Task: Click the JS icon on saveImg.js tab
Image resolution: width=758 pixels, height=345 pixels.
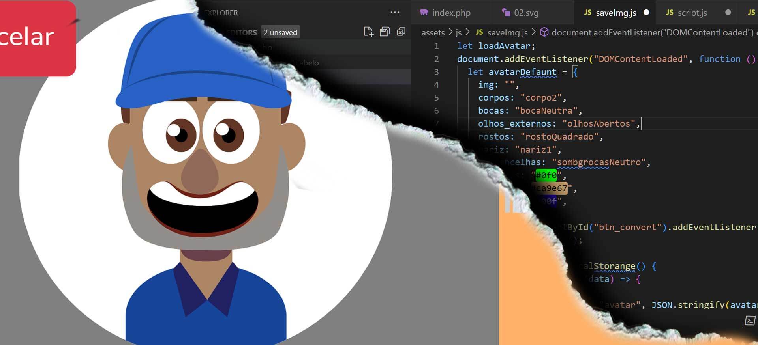Action: point(587,12)
